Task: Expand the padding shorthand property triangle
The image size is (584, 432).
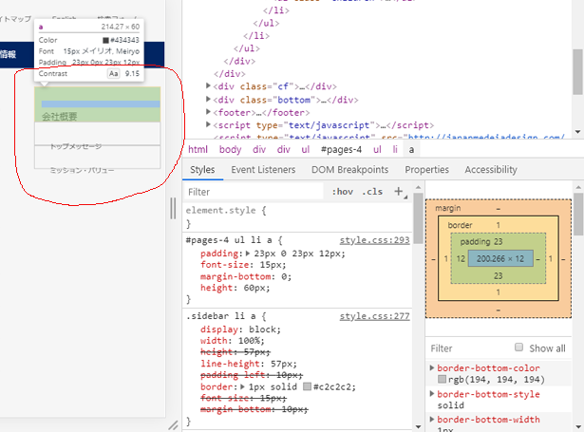Action: tap(248, 254)
